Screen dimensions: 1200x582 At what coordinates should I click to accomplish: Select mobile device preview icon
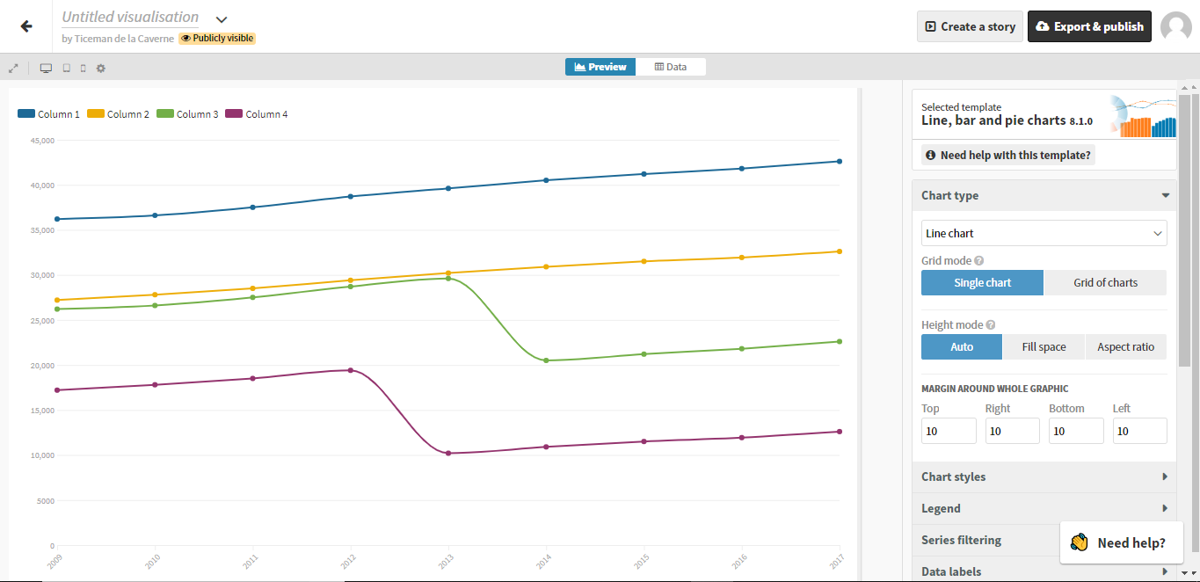84,68
